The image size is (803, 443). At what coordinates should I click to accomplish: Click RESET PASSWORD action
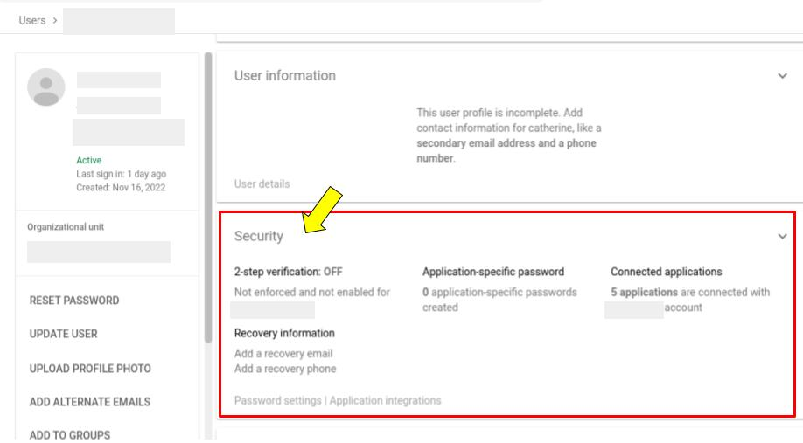(x=74, y=301)
